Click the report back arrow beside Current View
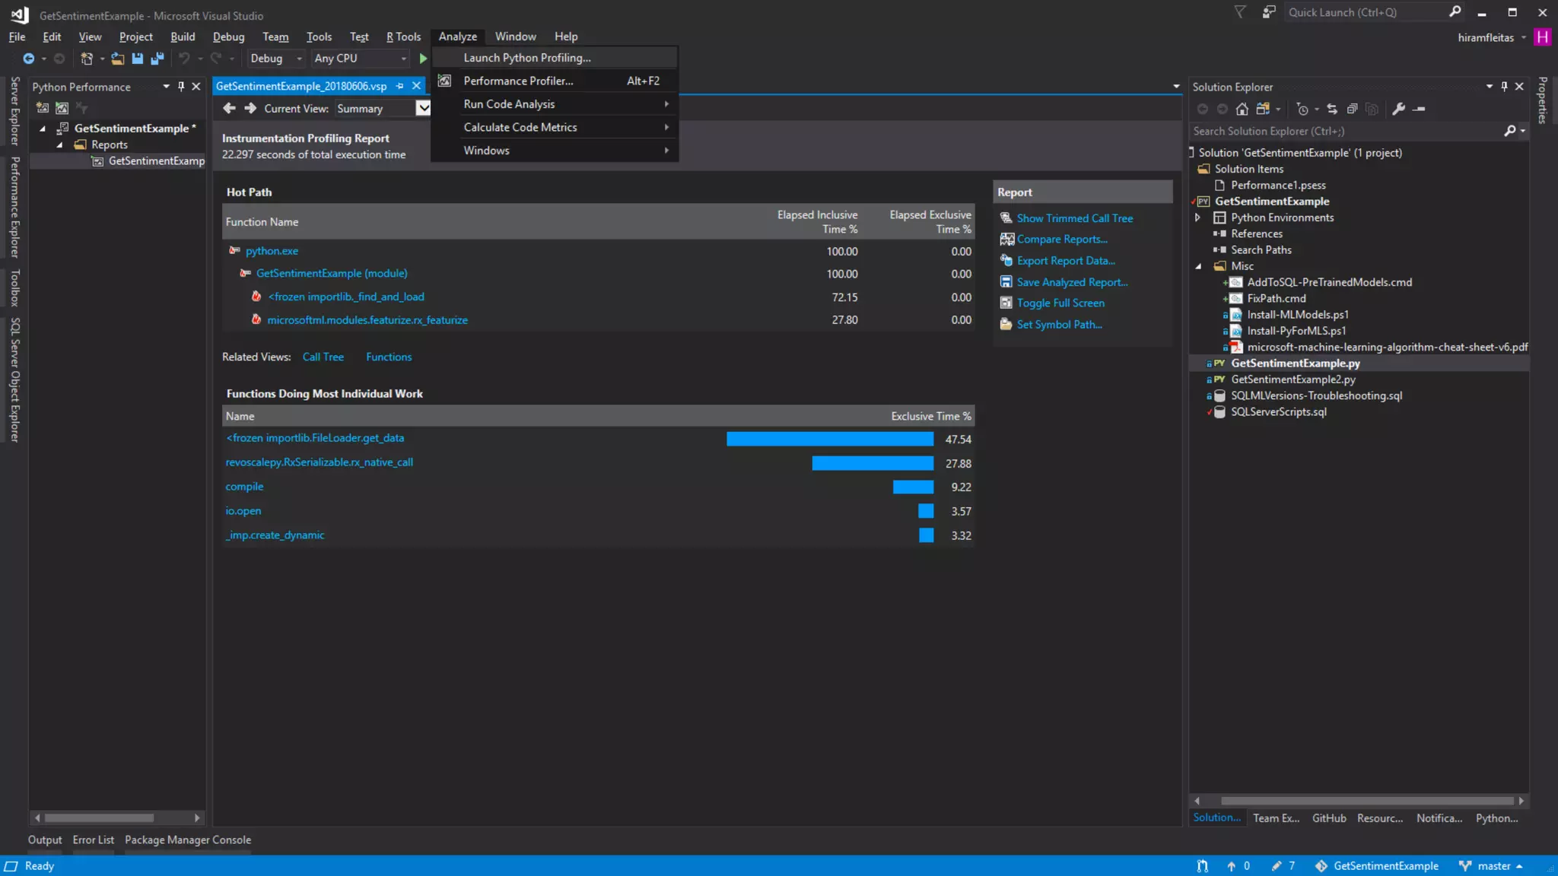 pyautogui.click(x=229, y=108)
